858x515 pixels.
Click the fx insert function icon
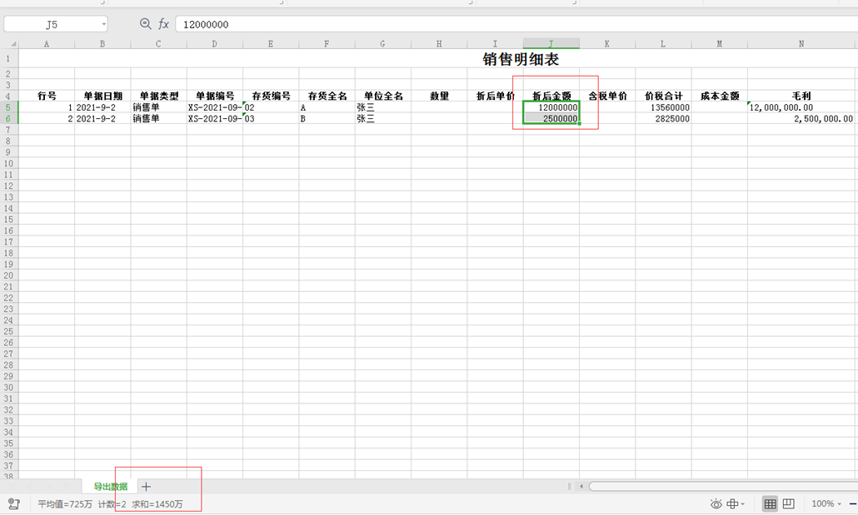click(163, 24)
